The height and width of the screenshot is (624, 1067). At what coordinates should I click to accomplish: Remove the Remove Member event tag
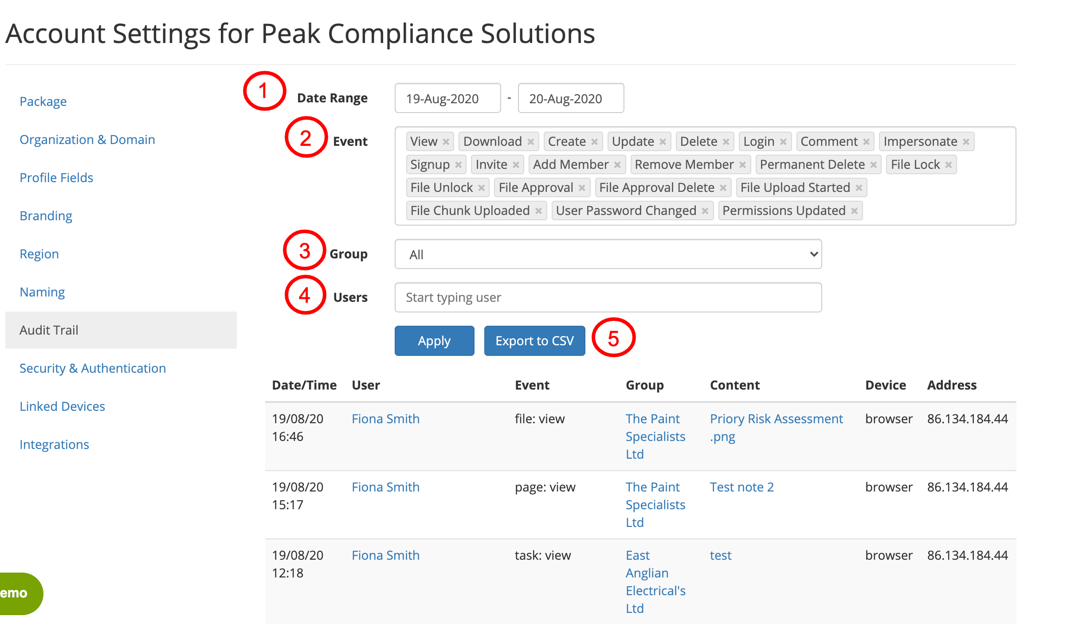(742, 165)
